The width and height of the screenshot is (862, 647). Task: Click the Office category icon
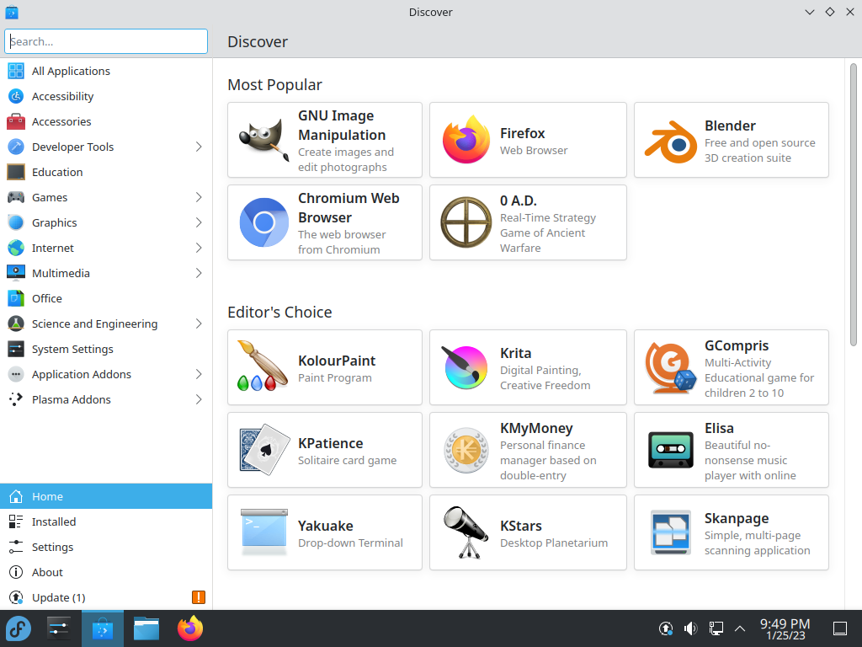[16, 298]
